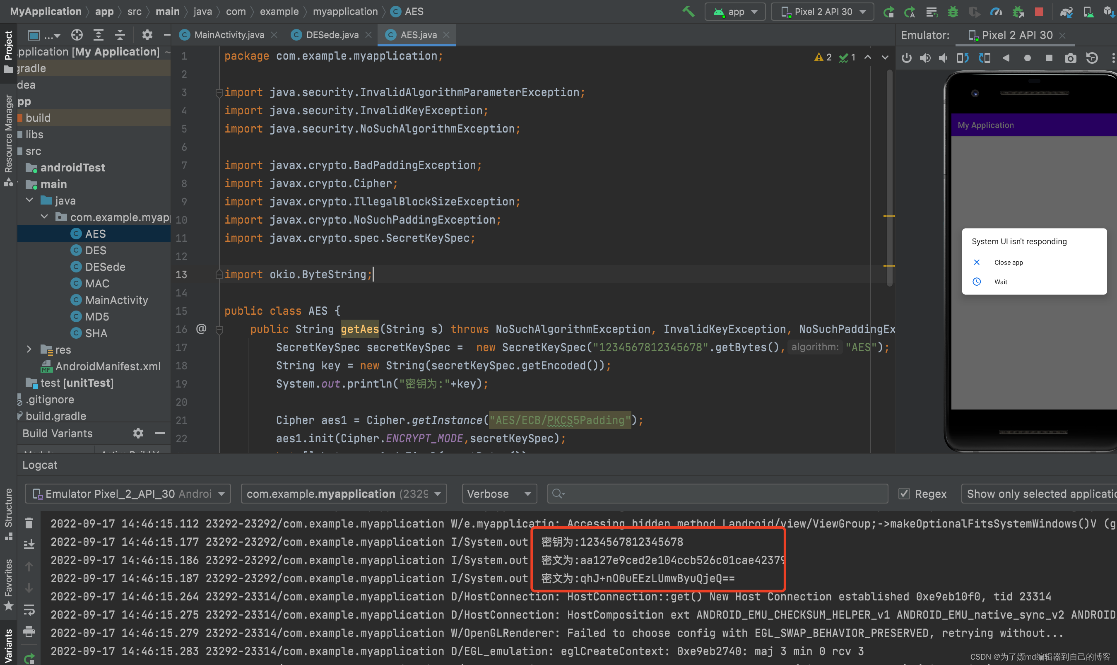Collapse the java folder in the tree
The height and width of the screenshot is (665, 1117).
pos(29,200)
